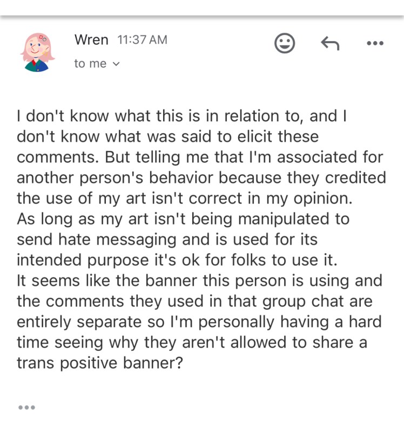404x422 pixels.
Task: Tap Wren's pink-haired avatar picture
Action: [x=37, y=51]
